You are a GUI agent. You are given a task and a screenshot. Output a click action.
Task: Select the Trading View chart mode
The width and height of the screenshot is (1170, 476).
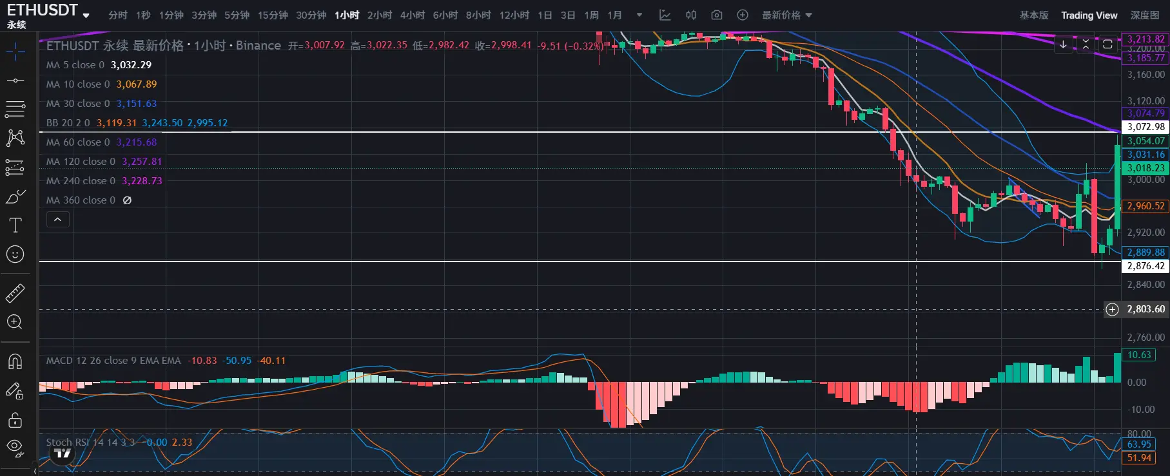pos(1089,15)
